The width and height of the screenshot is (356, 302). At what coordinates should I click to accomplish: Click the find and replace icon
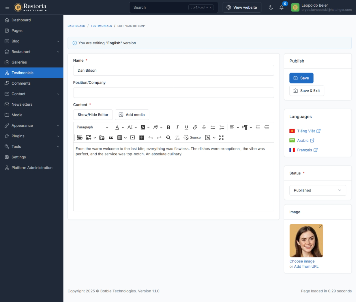pos(168,138)
